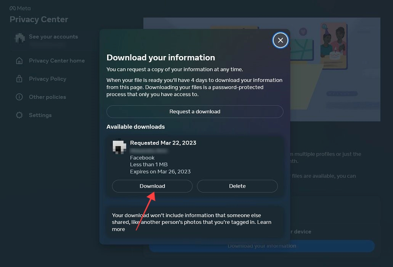Open Settings using the gear icon
Screen dimensions: 393x267
pyautogui.click(x=19, y=115)
